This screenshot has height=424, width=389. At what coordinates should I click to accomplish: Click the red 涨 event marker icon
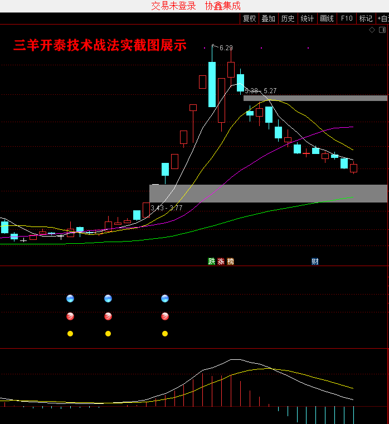click(221, 261)
